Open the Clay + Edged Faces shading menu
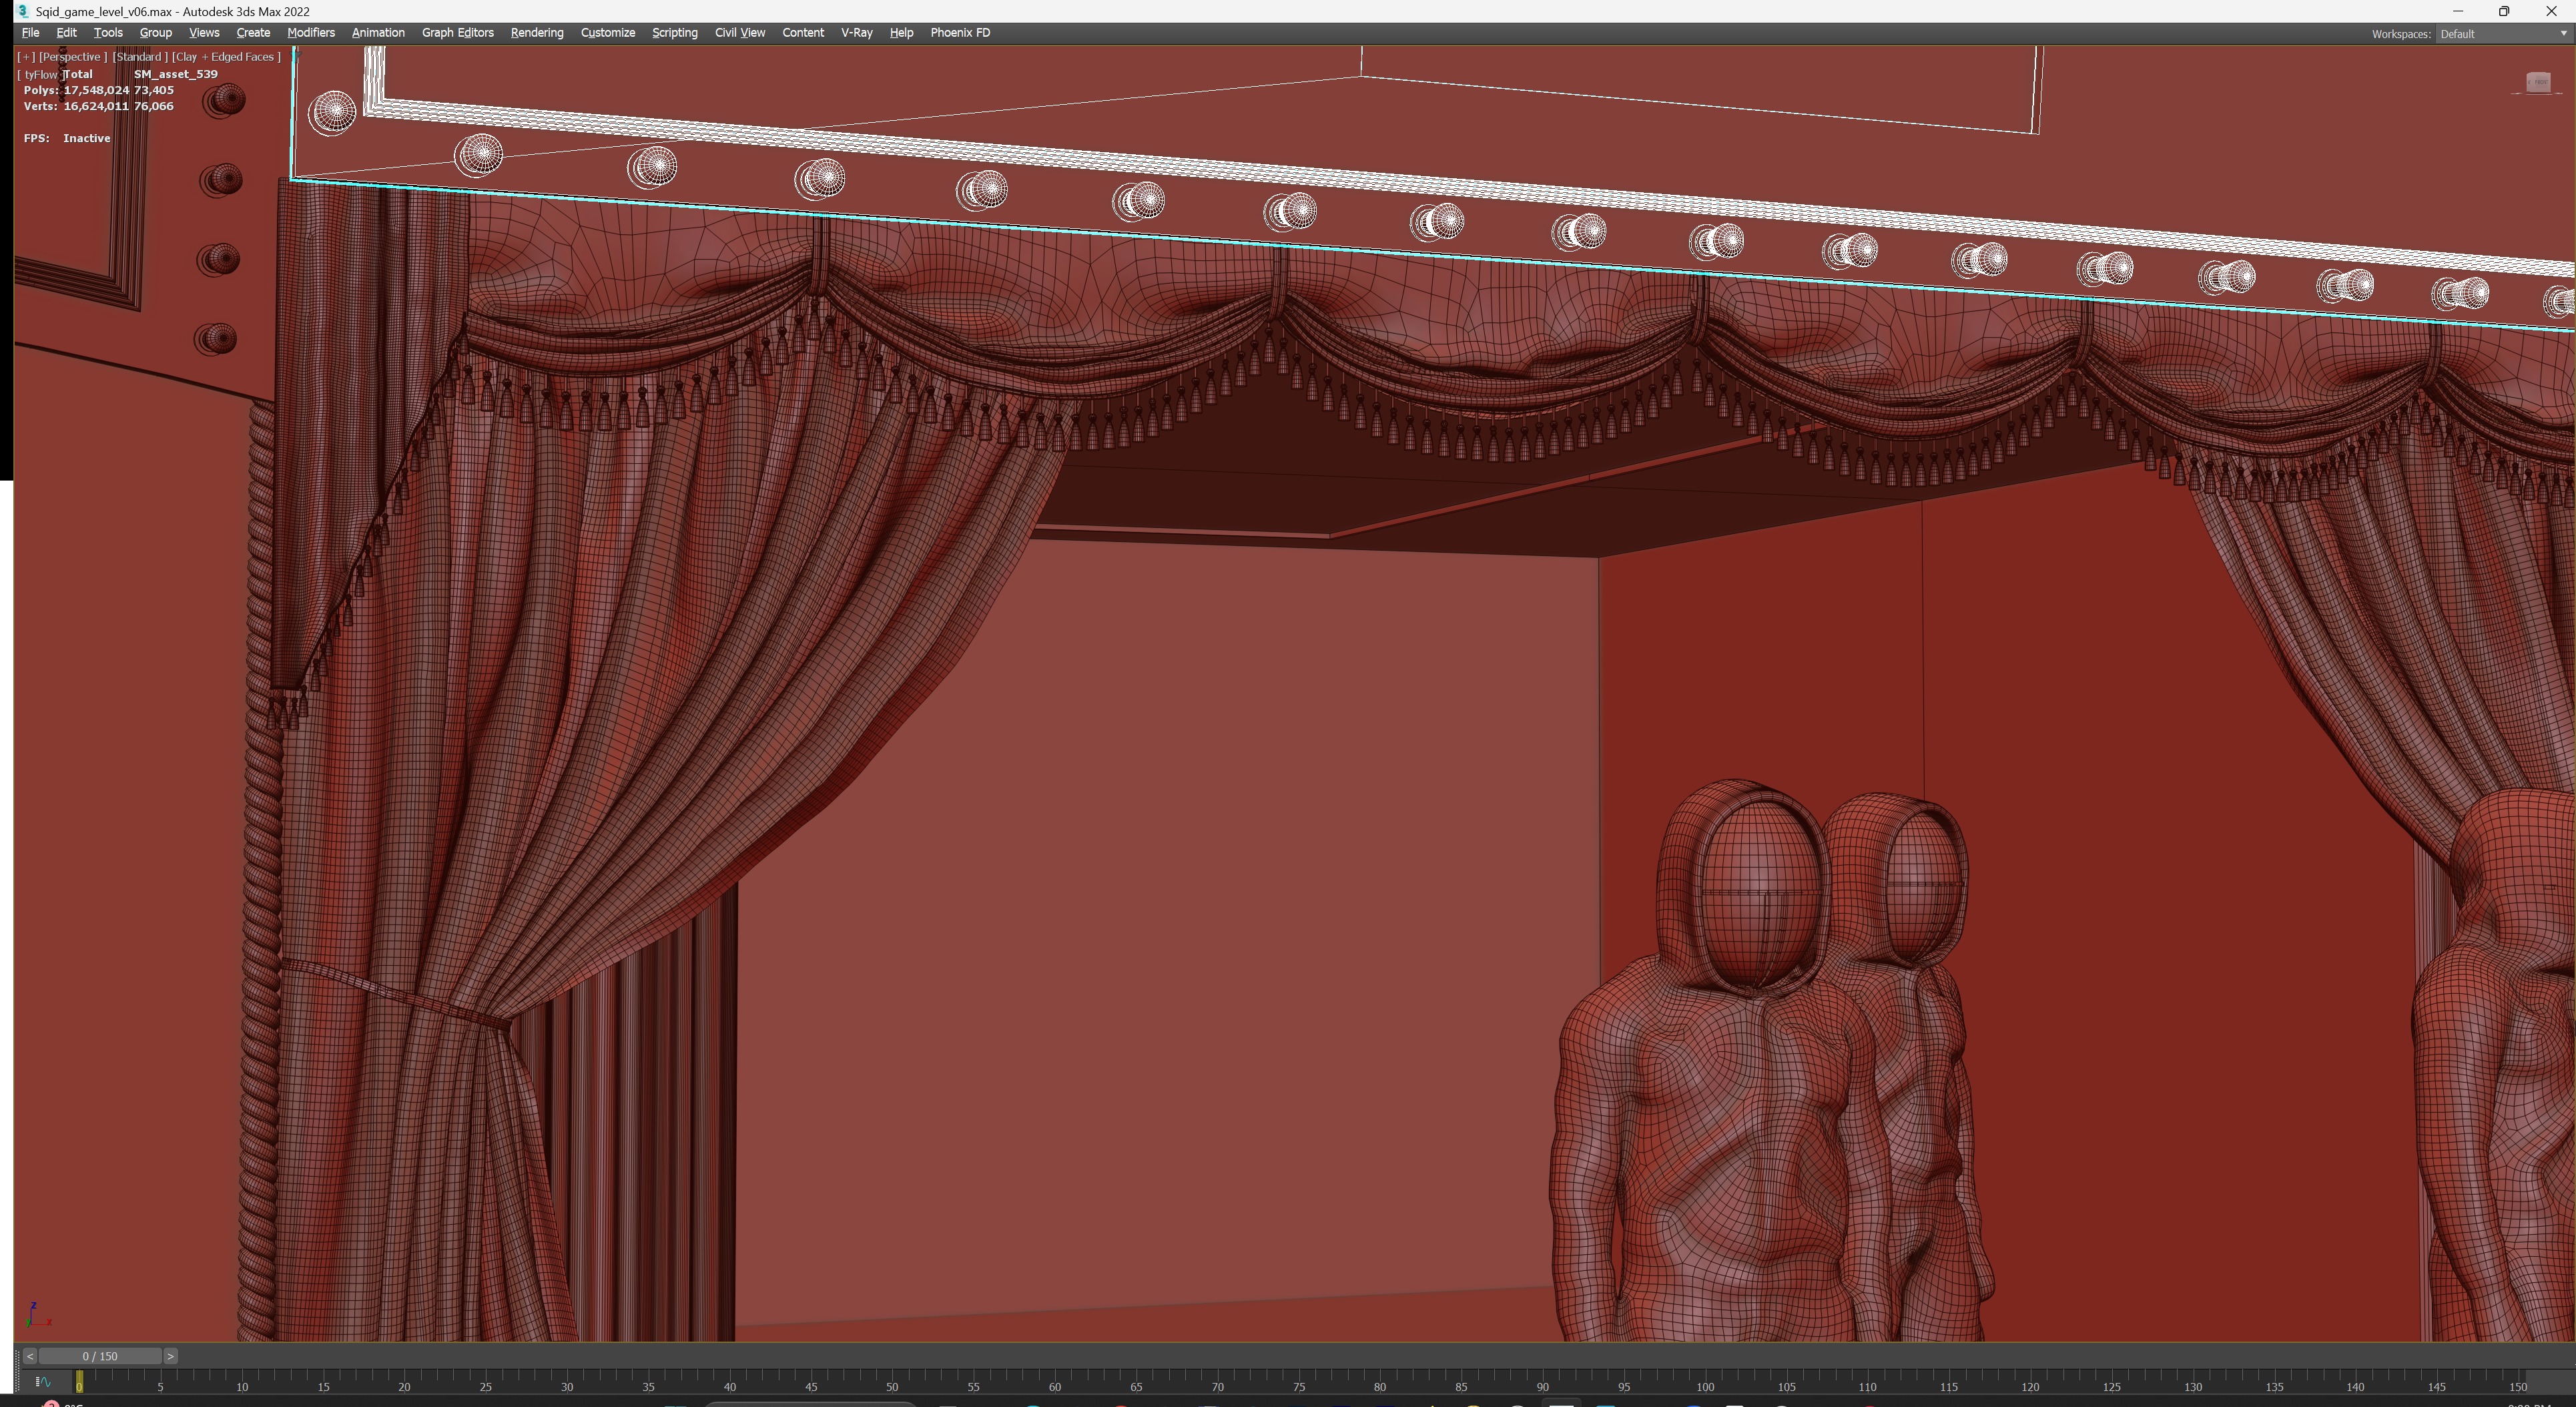The width and height of the screenshot is (2576, 1407). [x=226, y=57]
